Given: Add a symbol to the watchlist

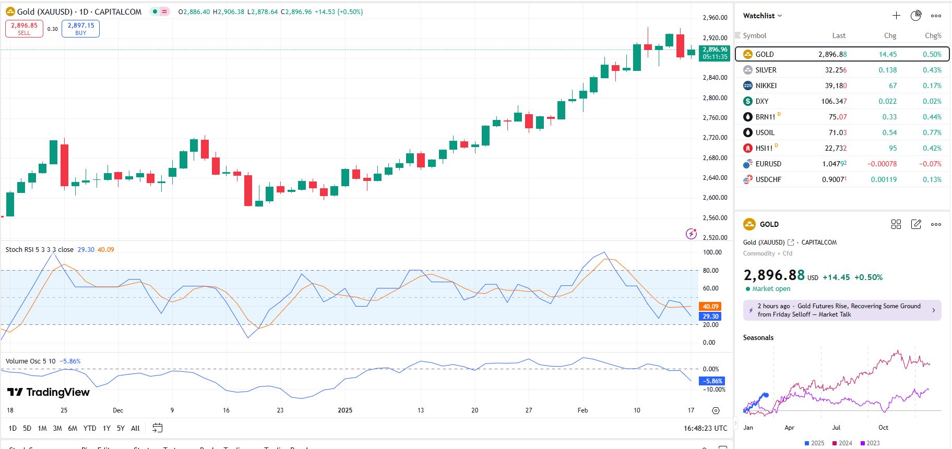Looking at the screenshot, I should [x=896, y=16].
